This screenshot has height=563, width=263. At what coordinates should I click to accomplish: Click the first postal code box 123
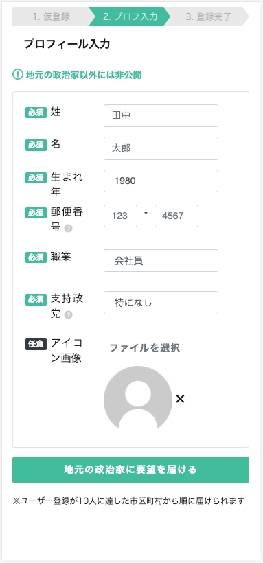(x=120, y=216)
